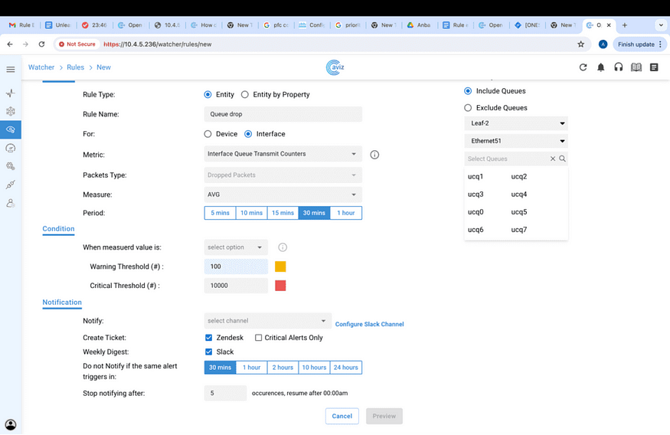Image resolution: width=670 pixels, height=435 pixels.
Task: Click the Warning Threshold value field
Action: click(236, 267)
